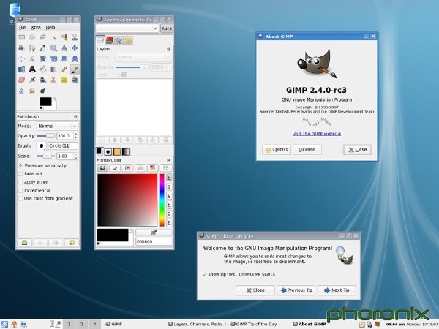Show the Previous Tip
The height and width of the screenshot is (329, 439).
(x=296, y=290)
